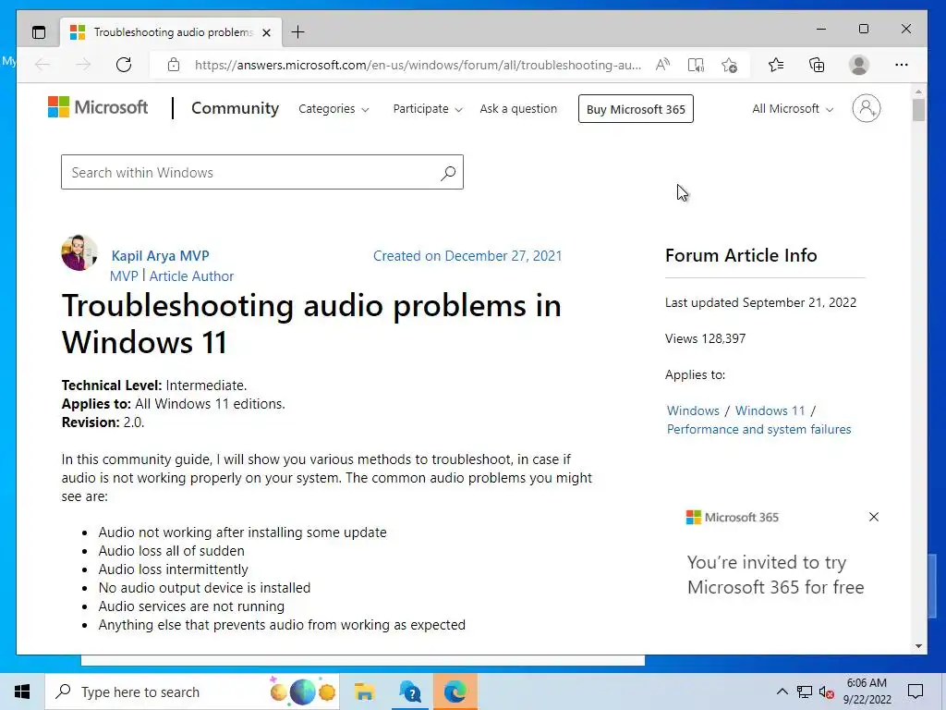Click the forward navigation arrow
This screenshot has width=946, height=710.
[83, 65]
